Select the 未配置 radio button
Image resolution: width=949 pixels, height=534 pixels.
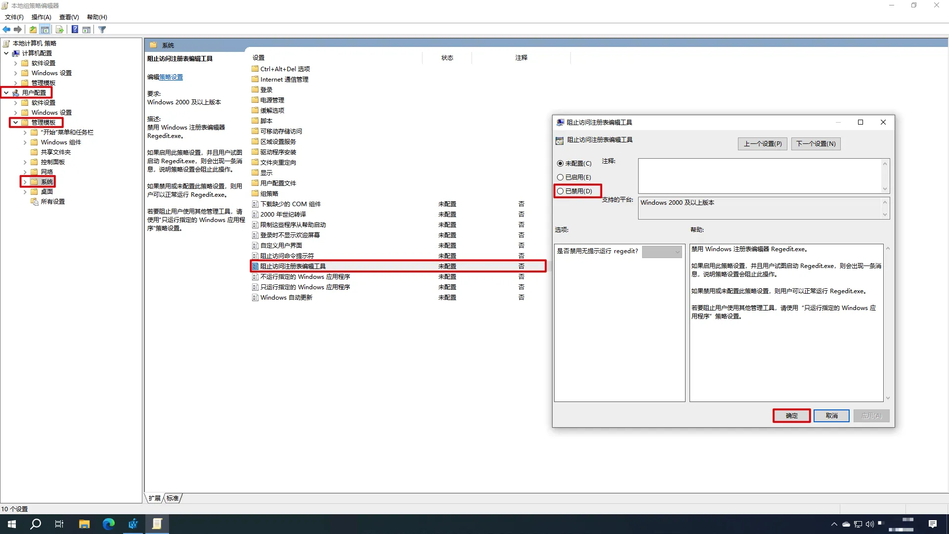[x=560, y=164]
